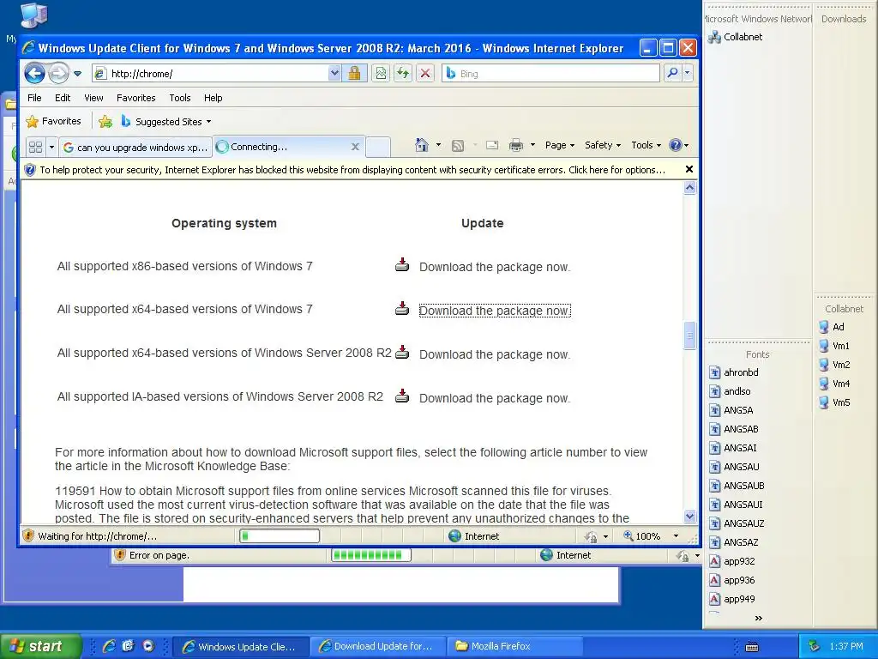The height and width of the screenshot is (659, 878).
Task: Click the RSS Feeds icon
Action: pos(458,146)
